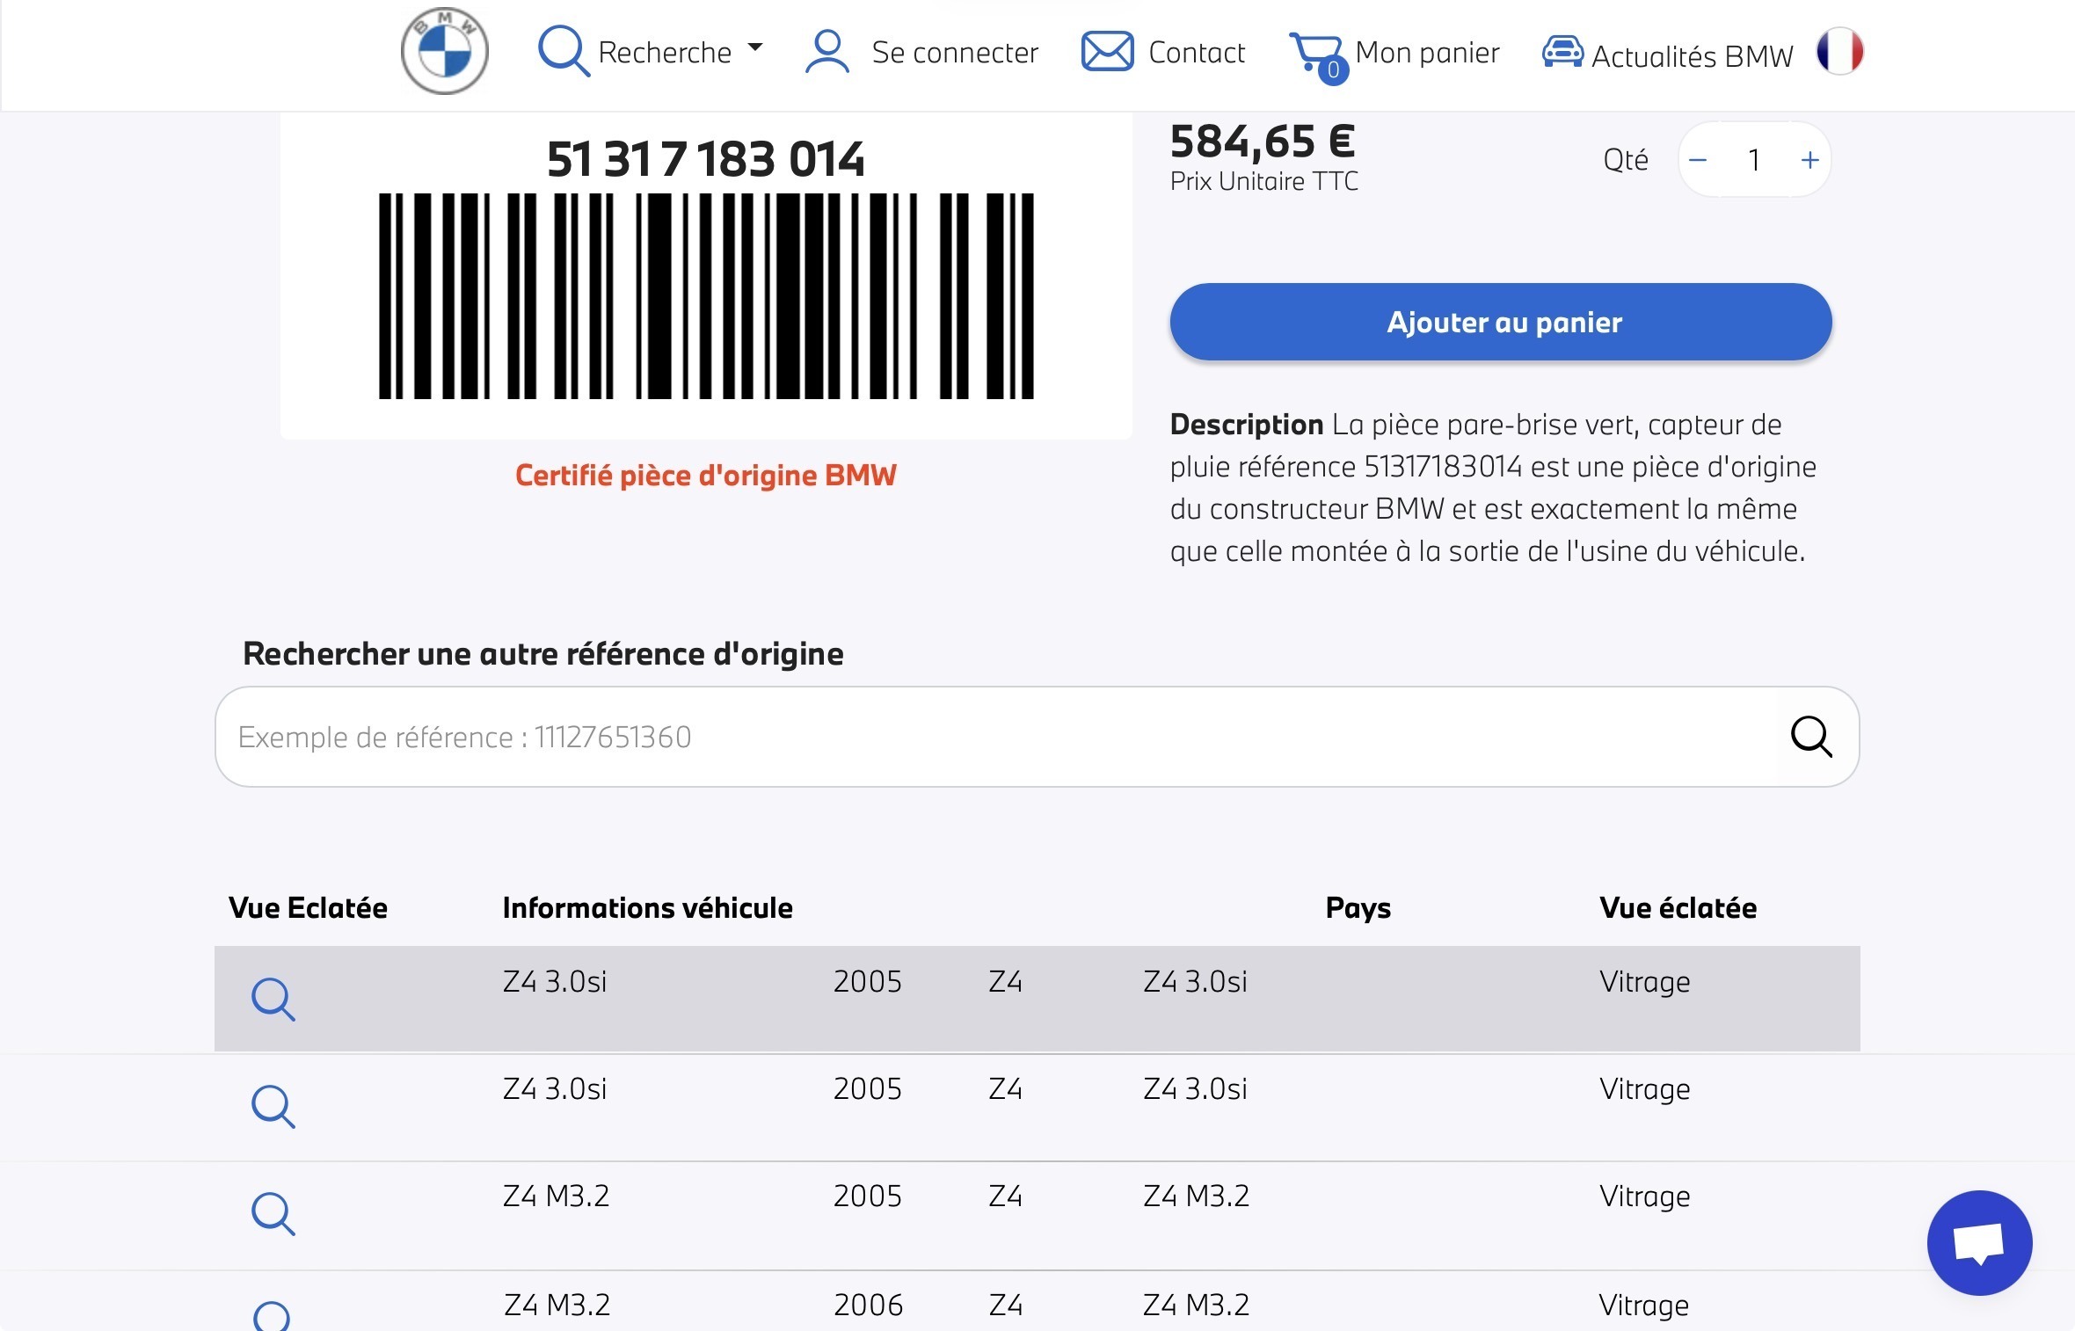Open Actualités BMW
2075x1331 pixels.
pyautogui.click(x=1692, y=56)
